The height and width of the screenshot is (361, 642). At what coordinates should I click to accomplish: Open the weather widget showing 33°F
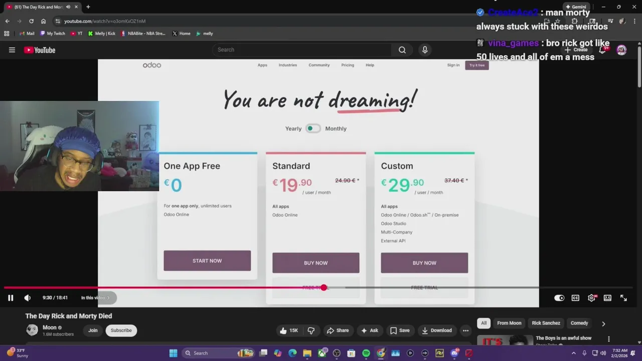pos(18,353)
